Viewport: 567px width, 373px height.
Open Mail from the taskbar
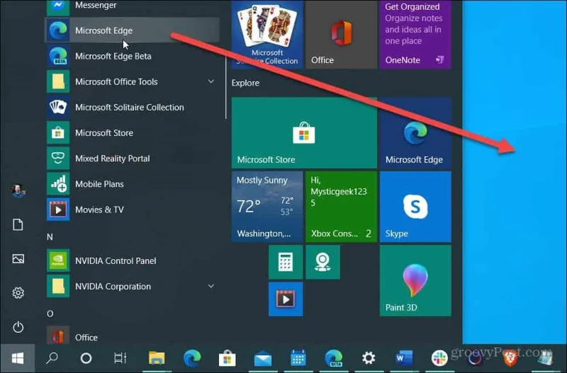point(263,358)
